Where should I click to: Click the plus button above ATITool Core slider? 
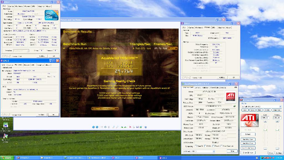(265, 121)
